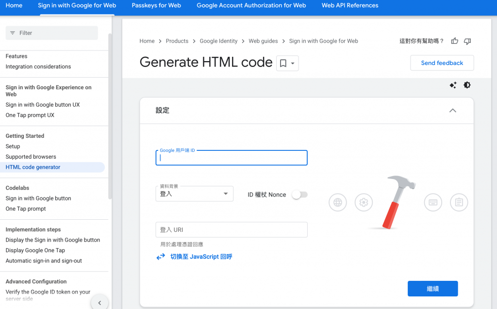Click the Sign in with Google for Web breadcrumb

click(323, 41)
